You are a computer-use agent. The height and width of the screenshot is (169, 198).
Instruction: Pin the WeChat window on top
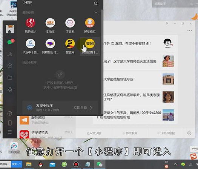(x=167, y=23)
